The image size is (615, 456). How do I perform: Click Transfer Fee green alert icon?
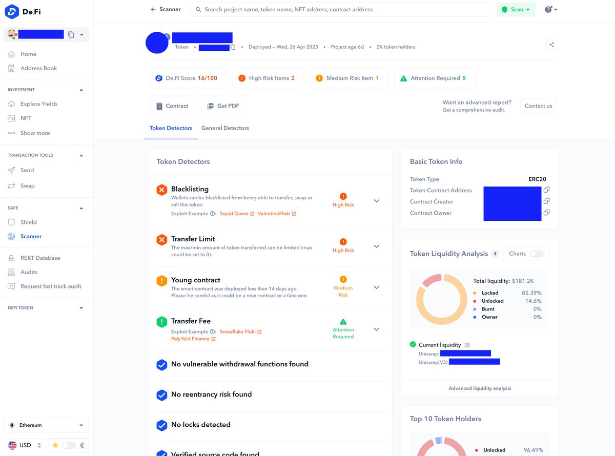(162, 322)
